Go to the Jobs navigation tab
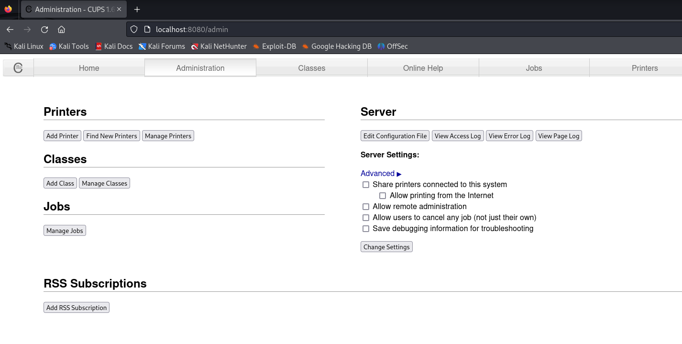The width and height of the screenshot is (682, 344). tap(534, 68)
